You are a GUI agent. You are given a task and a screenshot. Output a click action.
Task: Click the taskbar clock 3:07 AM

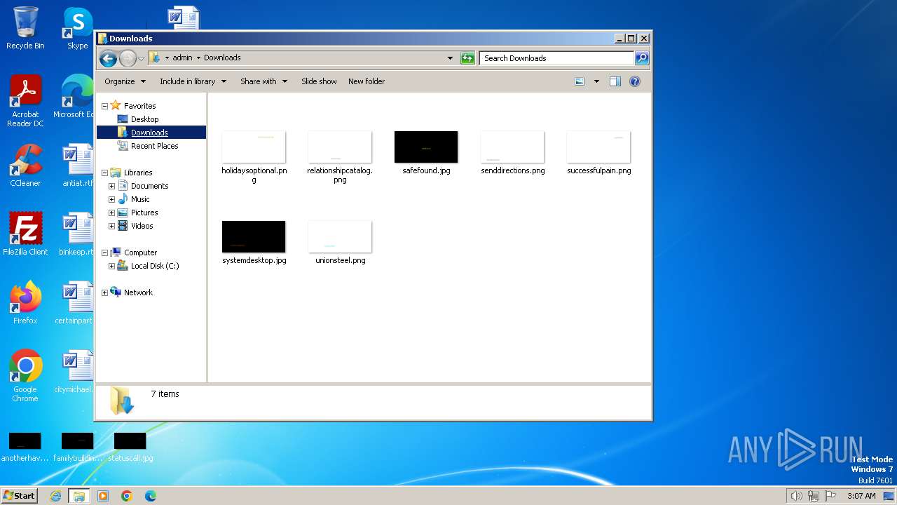[861, 496]
